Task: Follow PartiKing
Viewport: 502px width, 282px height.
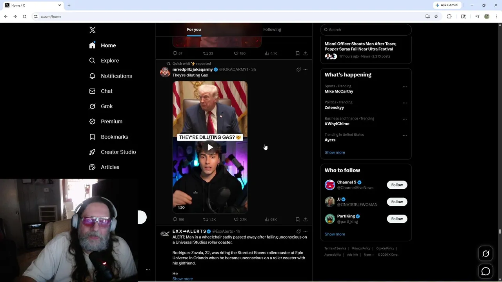Action: tap(397, 219)
